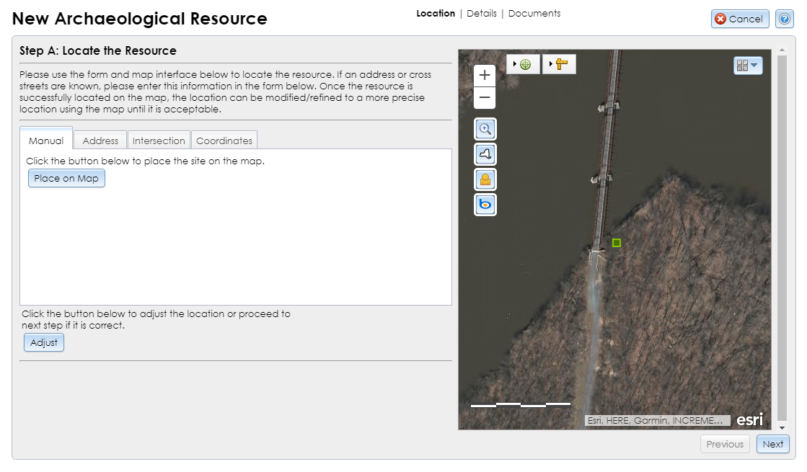Image resolution: width=807 pixels, height=472 pixels.
Task: Switch to Bing imagery with the b icon
Action: click(485, 205)
